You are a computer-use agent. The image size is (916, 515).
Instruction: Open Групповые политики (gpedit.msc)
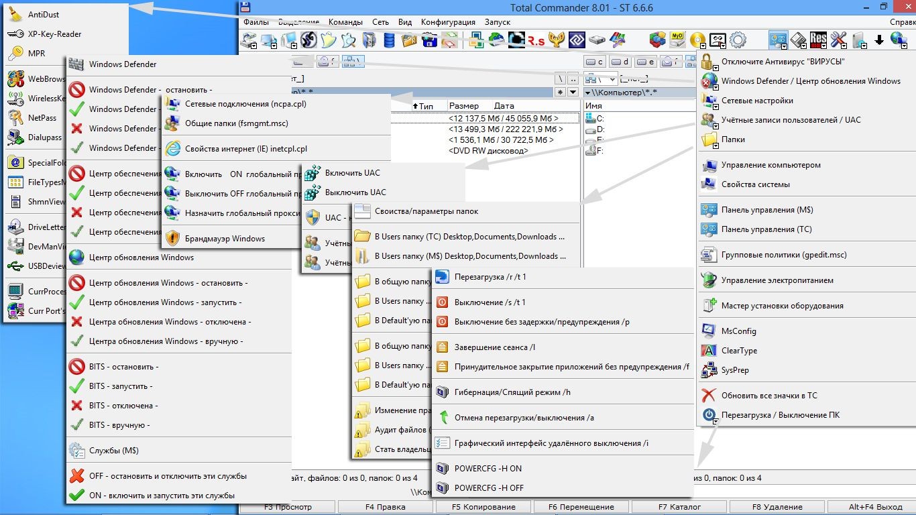tap(805, 254)
